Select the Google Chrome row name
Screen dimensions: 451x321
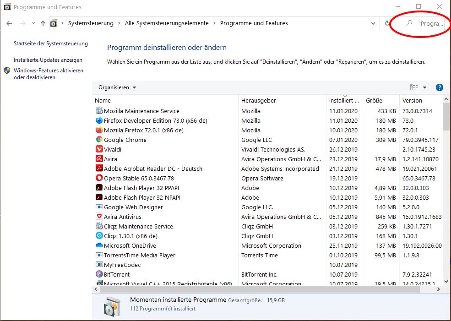(x=125, y=140)
